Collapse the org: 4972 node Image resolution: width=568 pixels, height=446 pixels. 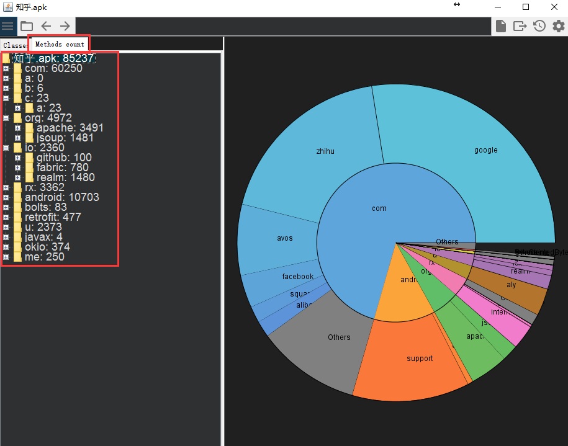[x=6, y=118]
